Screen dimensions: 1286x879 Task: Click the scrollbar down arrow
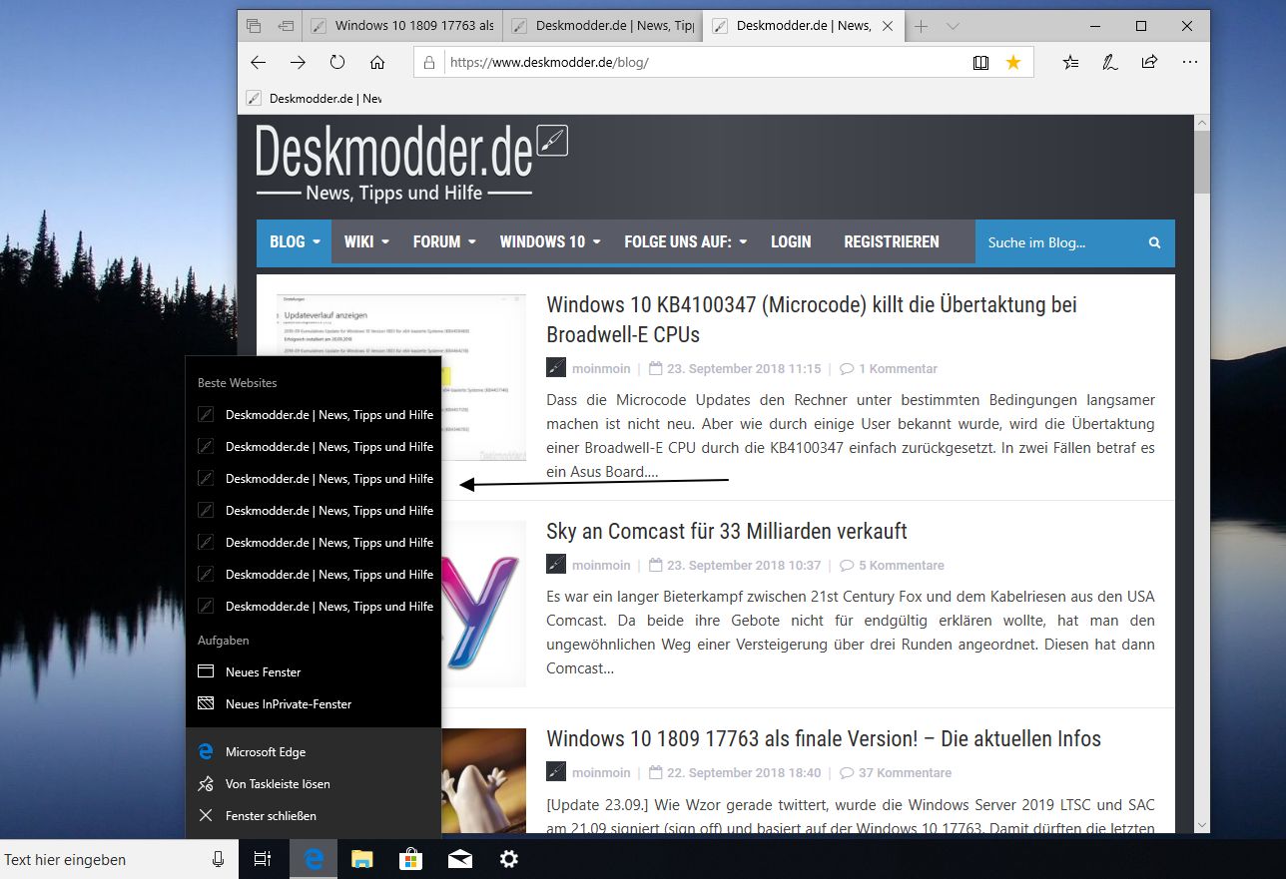pyautogui.click(x=1202, y=825)
